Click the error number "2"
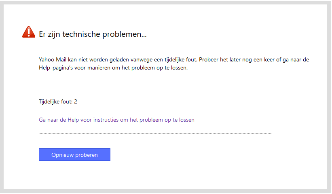Image resolution: width=332 pixels, height=194 pixels. (x=76, y=101)
